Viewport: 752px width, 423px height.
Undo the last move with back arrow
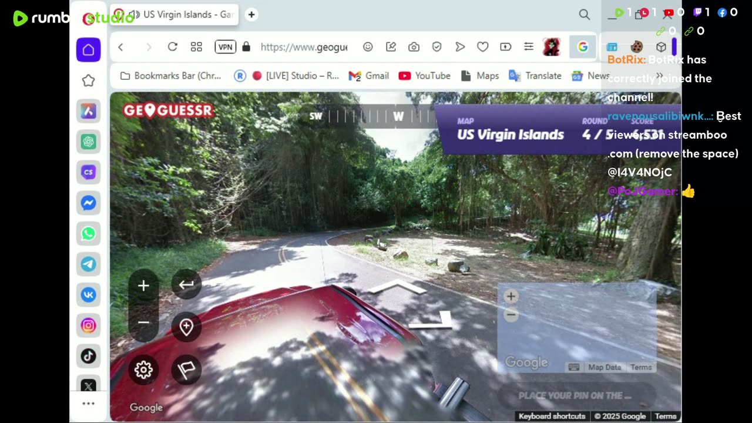[186, 285]
